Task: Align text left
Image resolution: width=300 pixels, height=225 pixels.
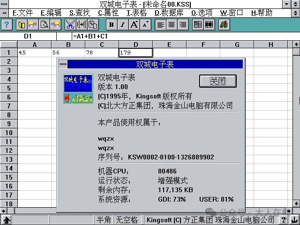Action: point(160,25)
